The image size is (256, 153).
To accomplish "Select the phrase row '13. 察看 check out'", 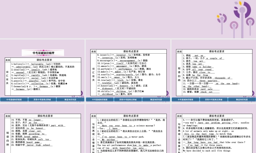I will click(201, 92).
